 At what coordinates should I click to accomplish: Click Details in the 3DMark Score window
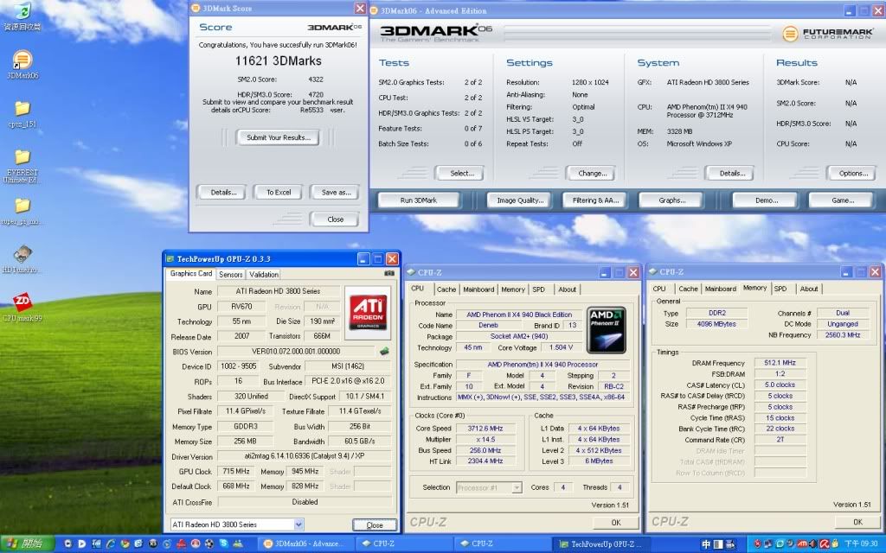pos(223,193)
